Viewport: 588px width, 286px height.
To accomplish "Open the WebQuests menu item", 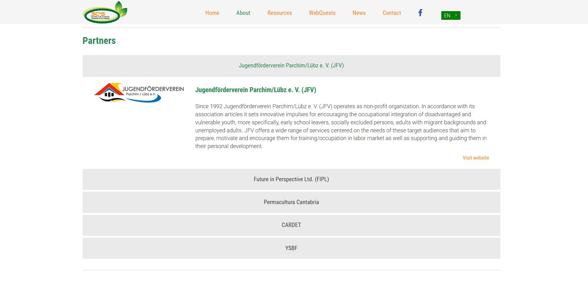I will [x=322, y=13].
